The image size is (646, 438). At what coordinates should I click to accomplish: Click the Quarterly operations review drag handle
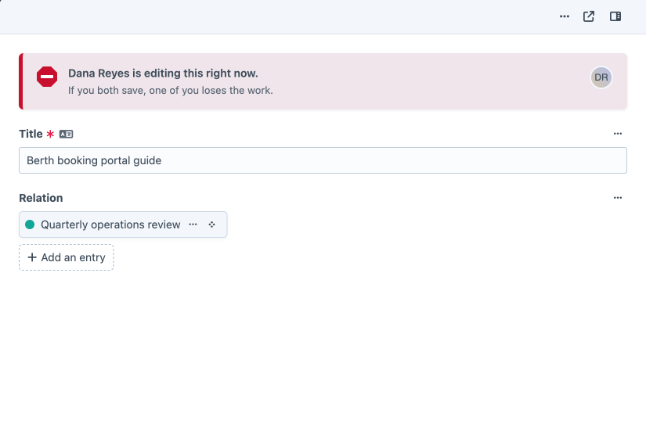211,224
